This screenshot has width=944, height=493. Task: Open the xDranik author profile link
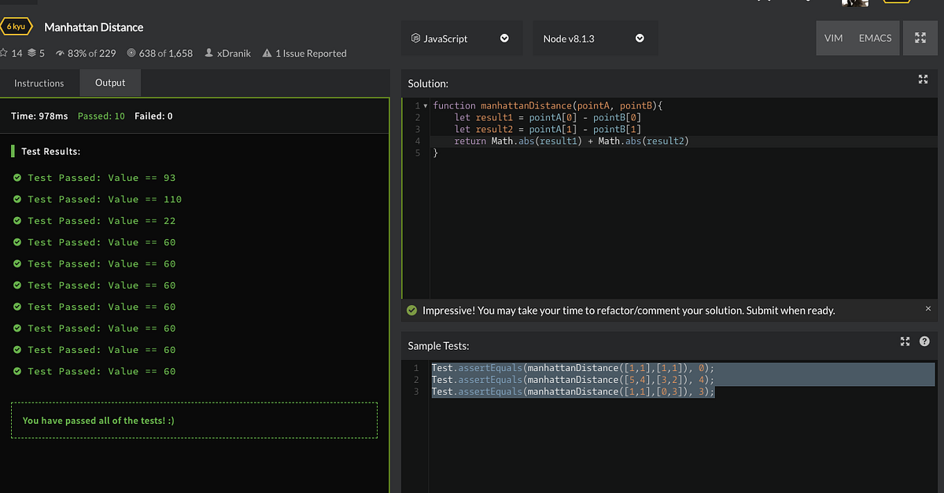coord(233,53)
